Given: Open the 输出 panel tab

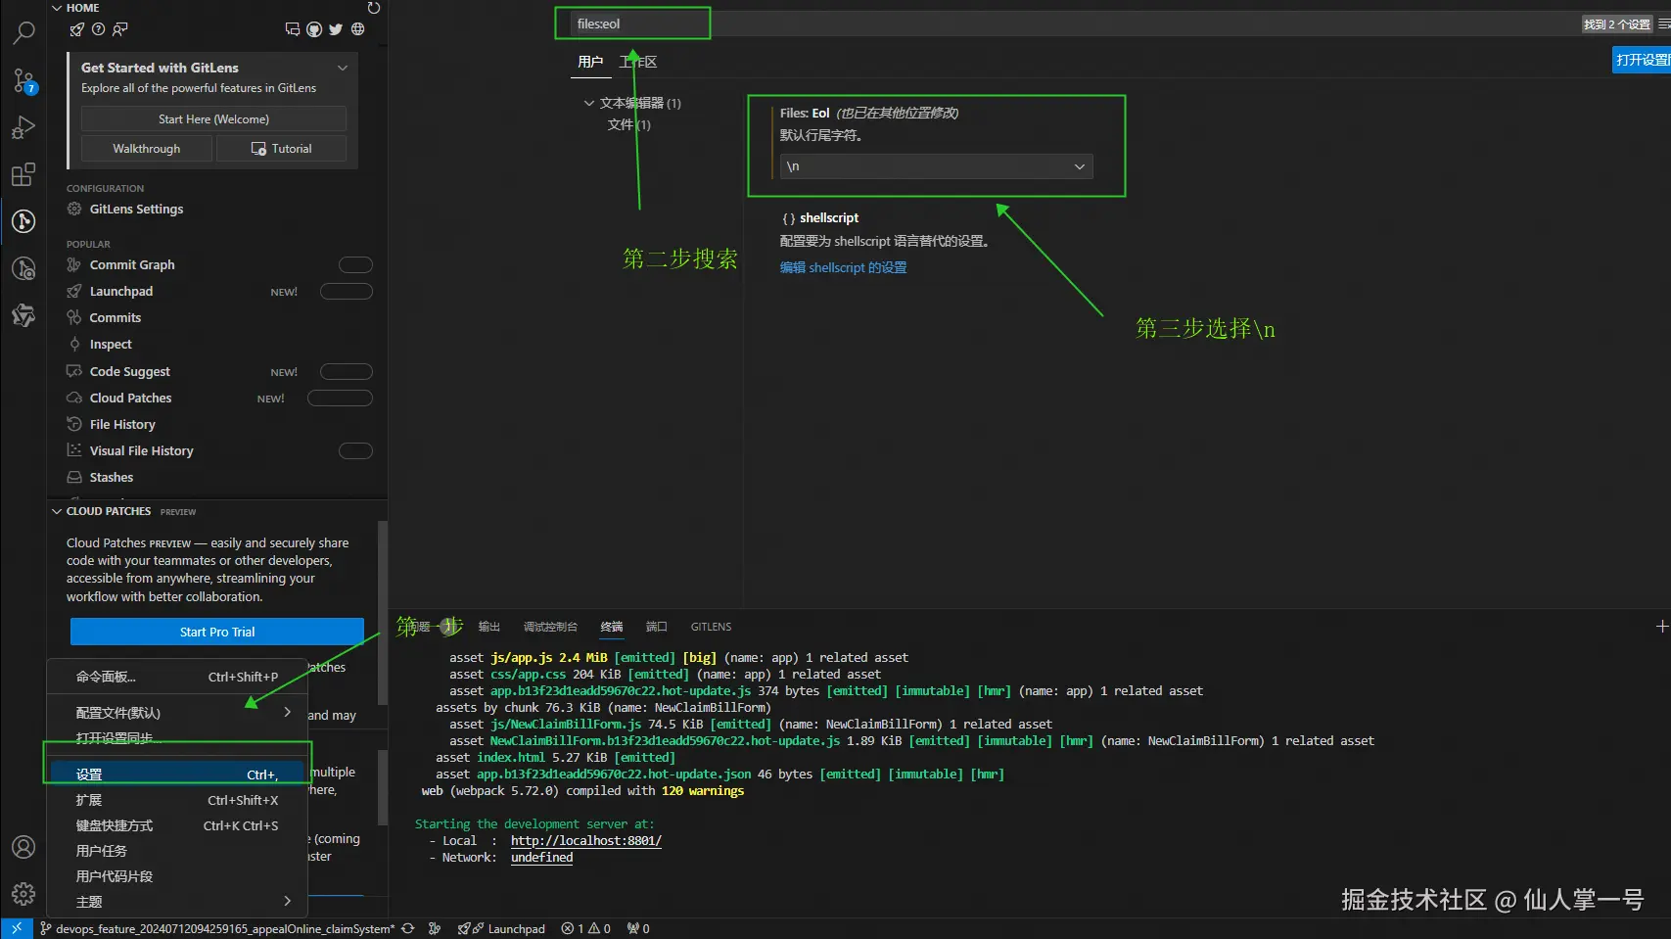Looking at the screenshot, I should point(489,627).
